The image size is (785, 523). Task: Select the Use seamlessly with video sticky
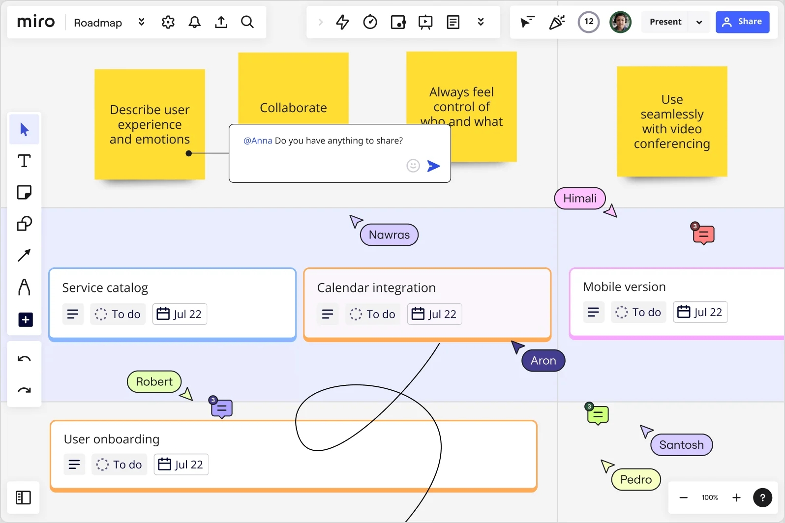672,121
